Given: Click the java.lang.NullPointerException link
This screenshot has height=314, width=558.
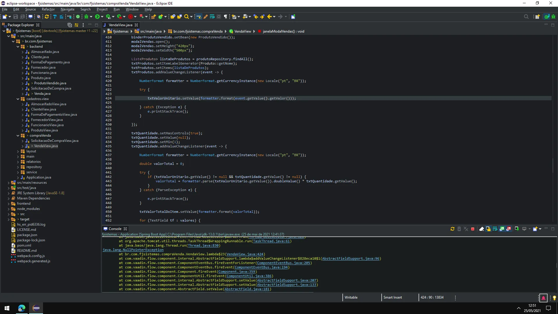Looking at the screenshot, I should click(133, 250).
